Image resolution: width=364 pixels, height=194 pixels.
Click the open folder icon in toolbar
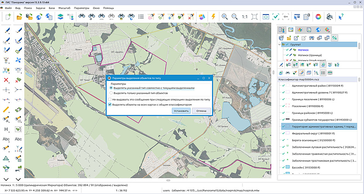19,17
